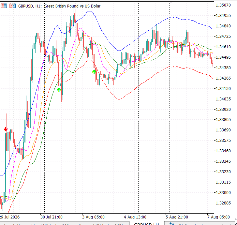This screenshot has width=237, height=225.
Task: Open the Crash Boom Flip 500 Index,M1 tab
Action: tap(37, 224)
